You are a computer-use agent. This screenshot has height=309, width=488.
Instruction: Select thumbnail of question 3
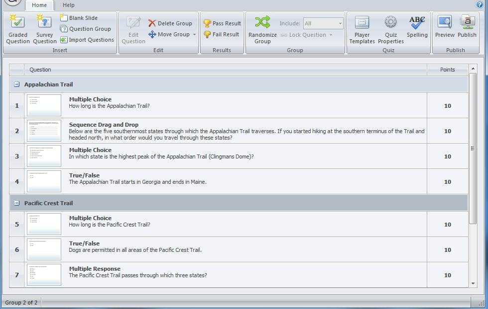[44, 156]
